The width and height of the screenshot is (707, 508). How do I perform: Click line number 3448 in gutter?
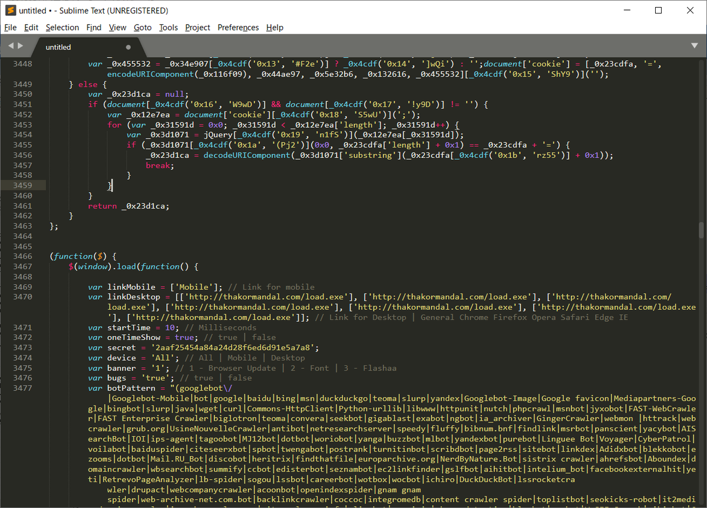(x=23, y=64)
